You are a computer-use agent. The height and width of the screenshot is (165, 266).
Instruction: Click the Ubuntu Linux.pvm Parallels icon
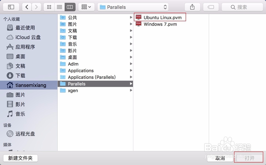click(x=139, y=17)
